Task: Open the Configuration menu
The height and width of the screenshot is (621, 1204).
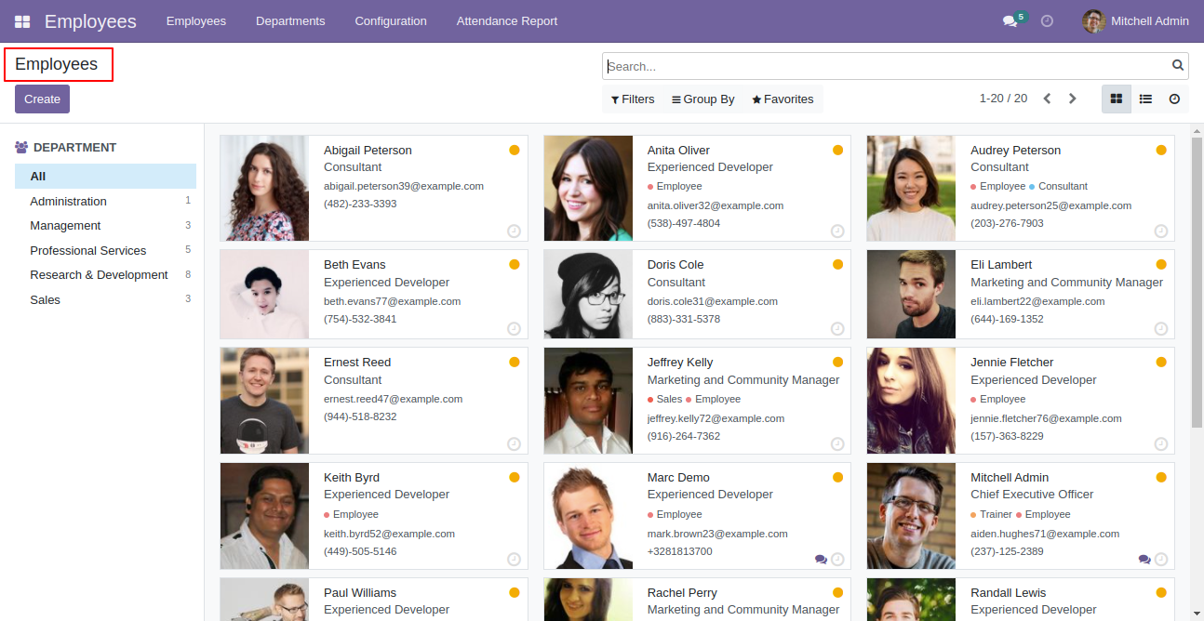Action: tap(391, 20)
